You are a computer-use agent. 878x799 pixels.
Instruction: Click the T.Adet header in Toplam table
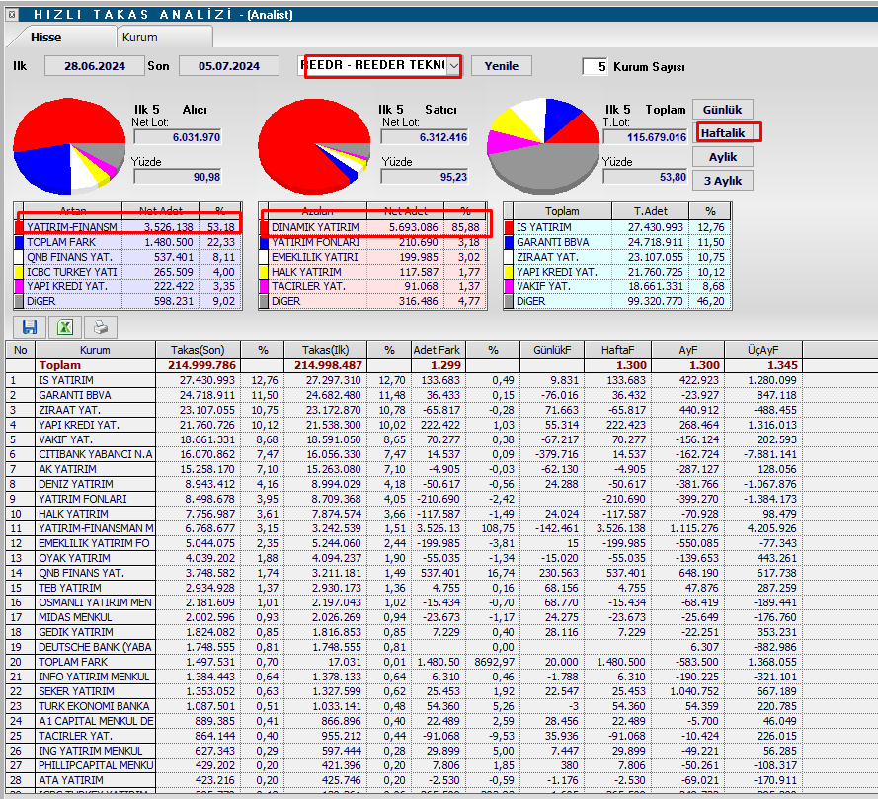point(650,211)
